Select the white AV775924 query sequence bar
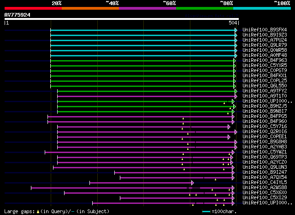The image size is (295, 215). point(122,19)
